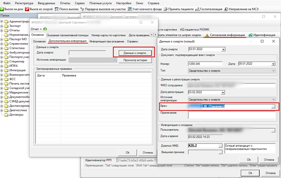Expand the Дата смерти date dropdown
281x178 pixels.
tap(223, 49)
